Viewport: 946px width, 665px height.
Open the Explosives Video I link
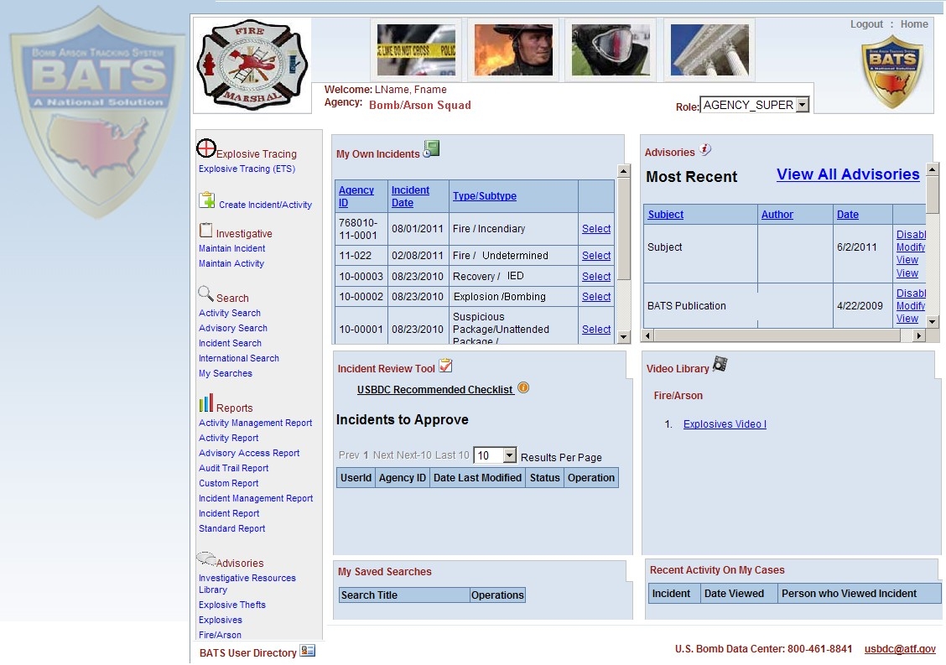[x=725, y=424]
